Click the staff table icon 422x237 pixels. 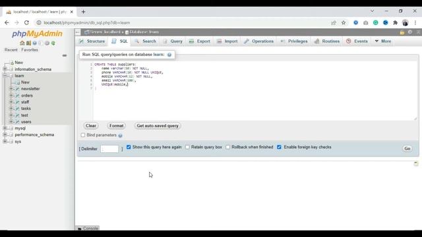pos(18,102)
